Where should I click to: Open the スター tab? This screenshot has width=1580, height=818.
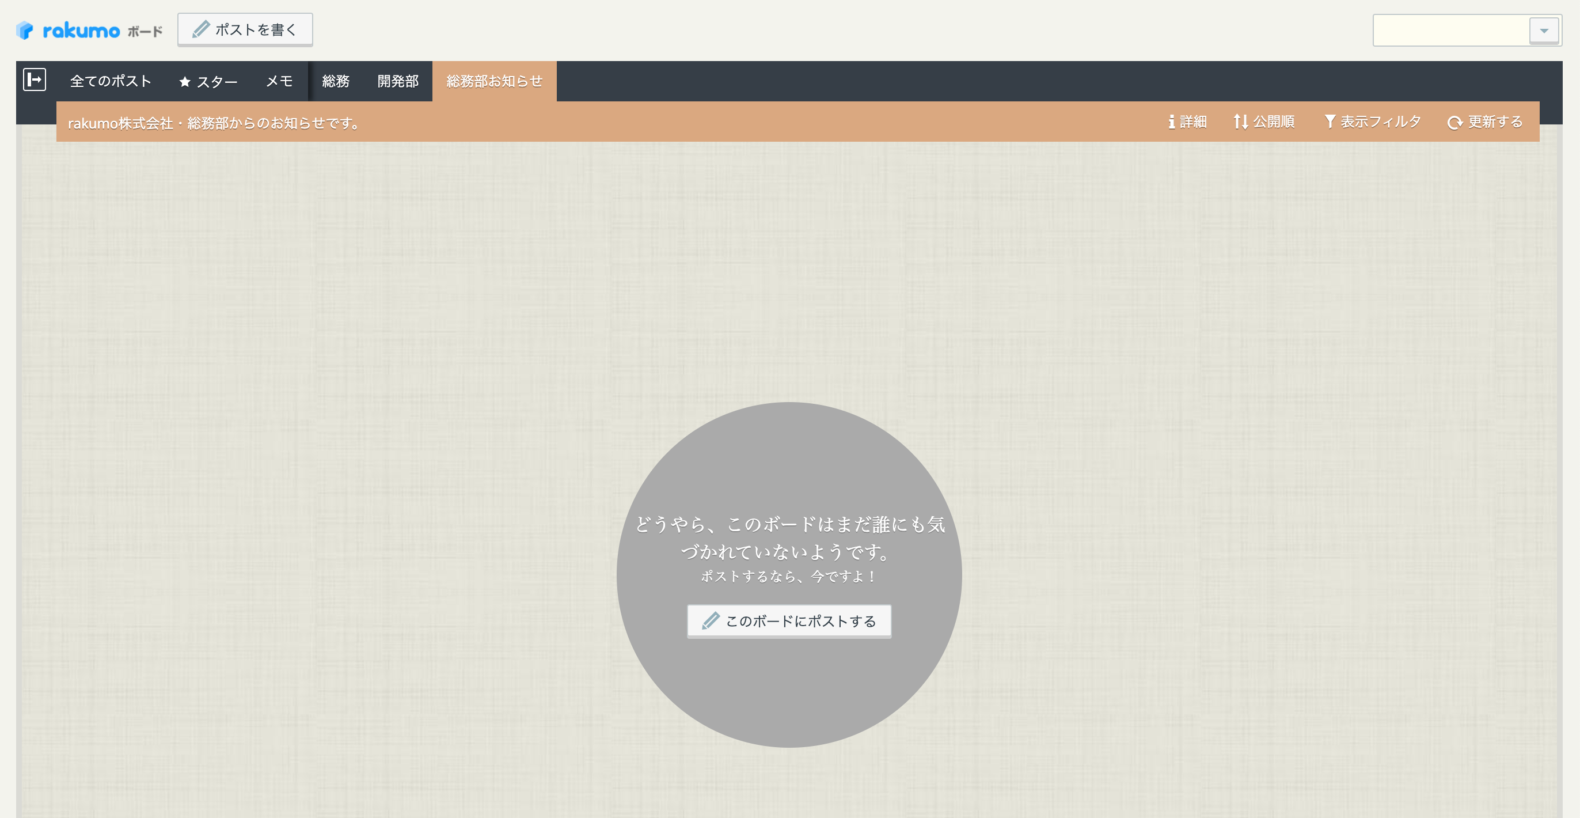click(208, 82)
